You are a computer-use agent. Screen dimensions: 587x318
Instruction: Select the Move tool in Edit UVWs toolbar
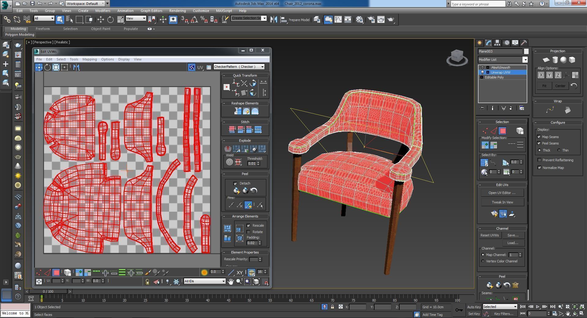(39, 67)
